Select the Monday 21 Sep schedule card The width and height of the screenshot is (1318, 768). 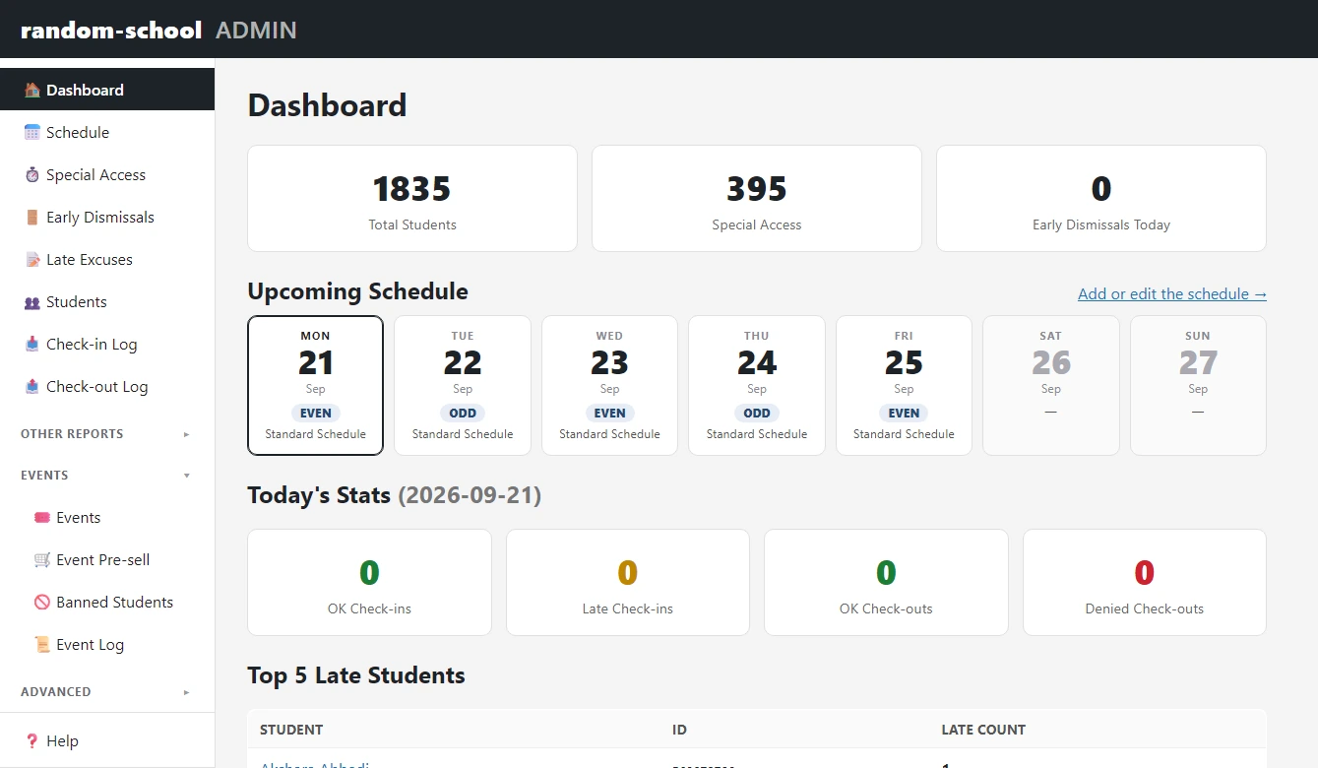(x=316, y=385)
